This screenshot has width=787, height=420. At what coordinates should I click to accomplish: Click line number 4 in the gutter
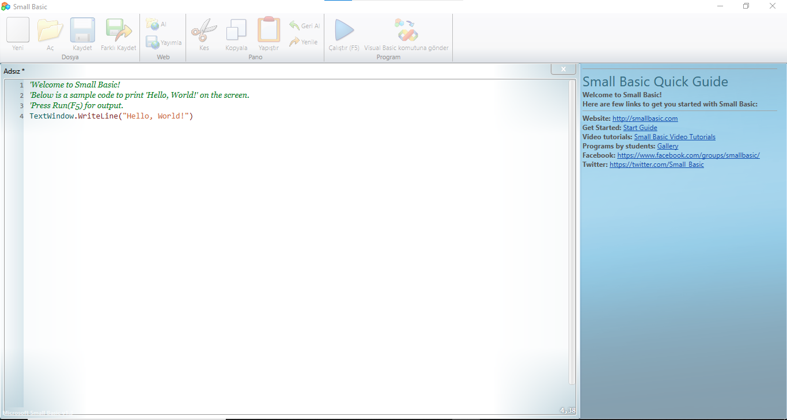click(21, 116)
